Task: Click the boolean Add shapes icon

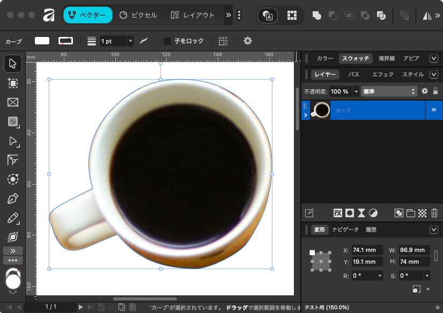Action: (x=316, y=16)
